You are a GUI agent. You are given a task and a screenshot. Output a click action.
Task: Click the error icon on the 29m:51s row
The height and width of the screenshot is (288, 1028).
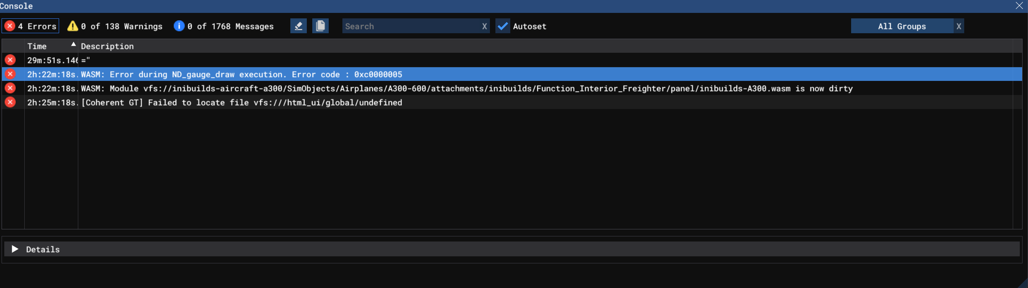11,60
